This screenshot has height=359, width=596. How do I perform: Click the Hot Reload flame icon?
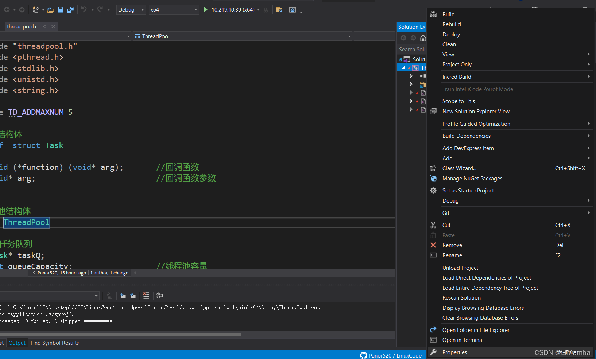(x=266, y=10)
